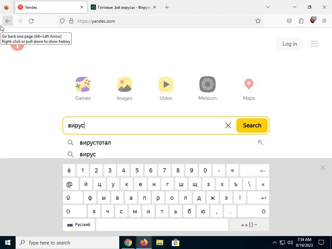Click the site security padlock icon

[x=71, y=21]
